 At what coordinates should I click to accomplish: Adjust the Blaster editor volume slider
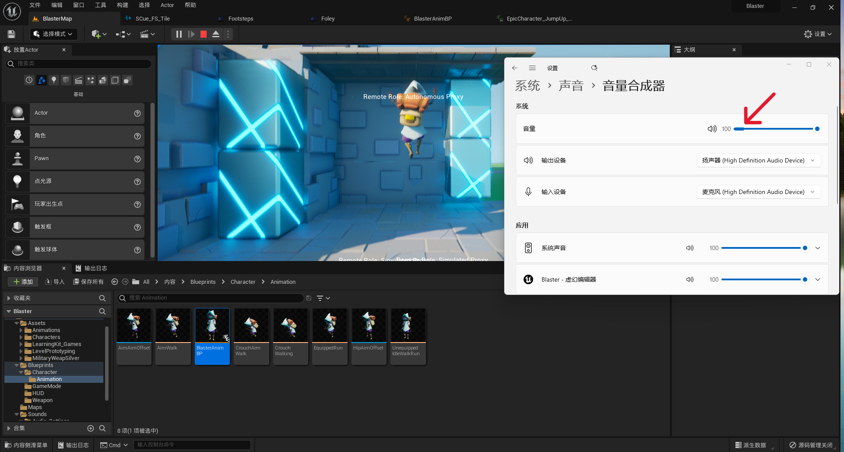click(764, 279)
